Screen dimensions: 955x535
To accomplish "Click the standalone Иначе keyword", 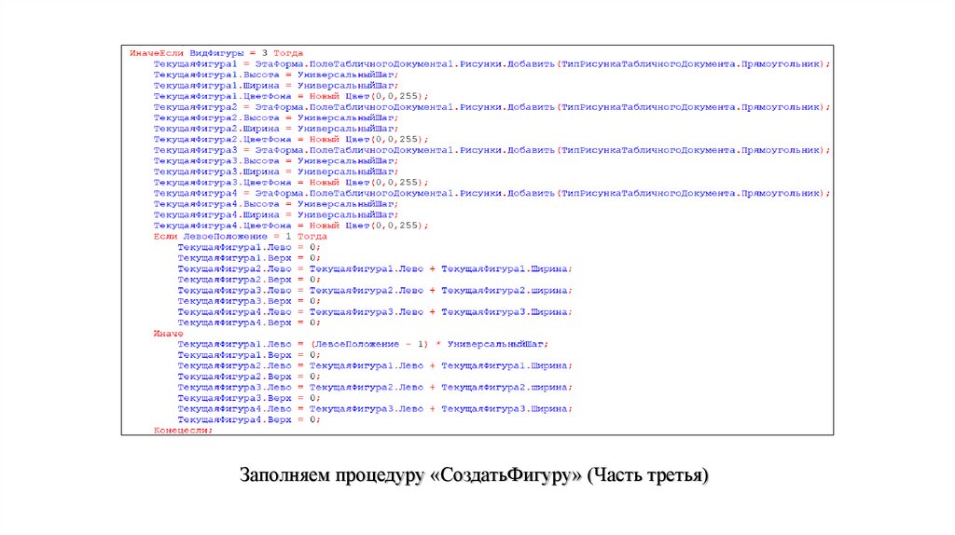I will [x=168, y=333].
